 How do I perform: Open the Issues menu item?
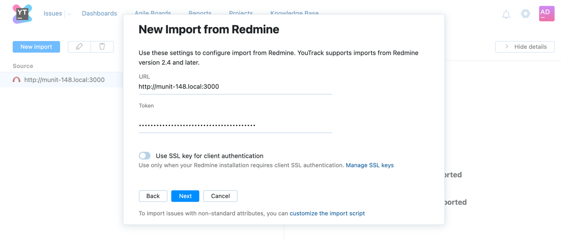click(x=52, y=13)
